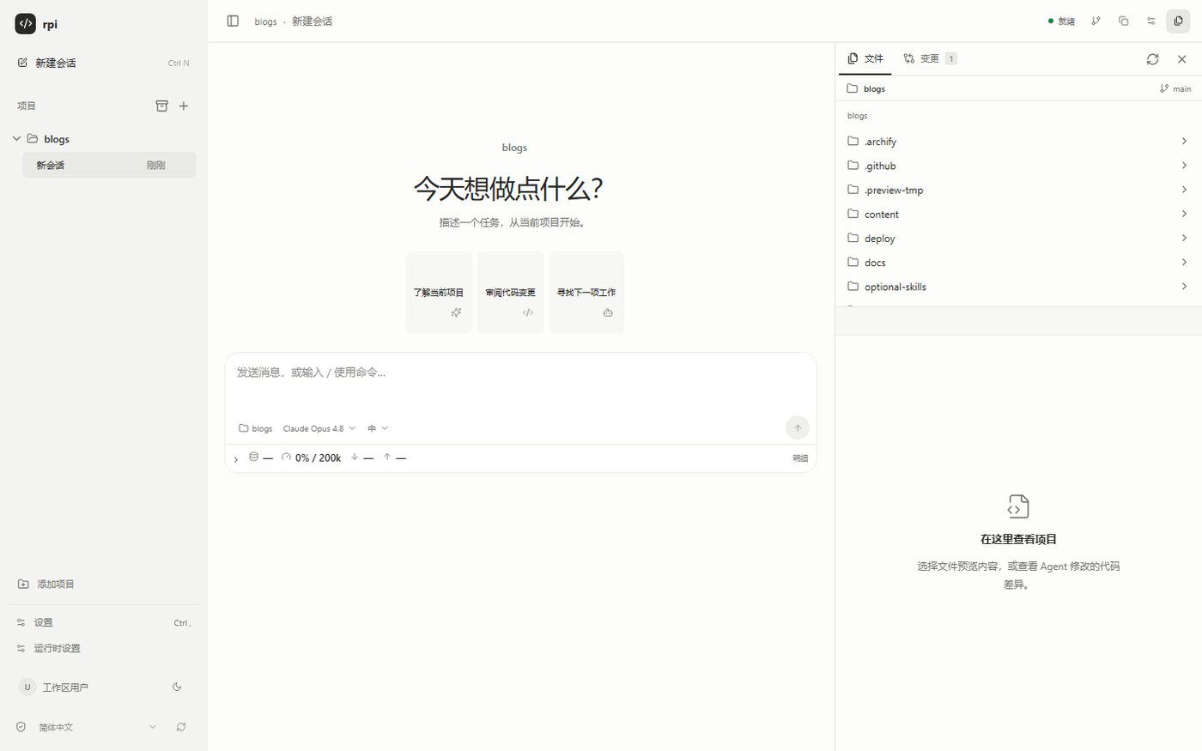Click the down arrow token counter
The image size is (1202, 751).
pos(361,457)
